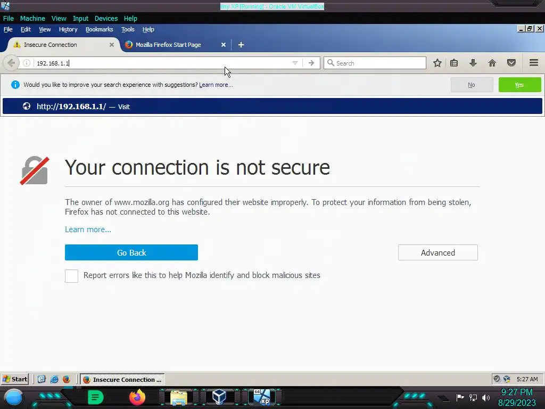Open the Firefox hamburger menu

534,63
